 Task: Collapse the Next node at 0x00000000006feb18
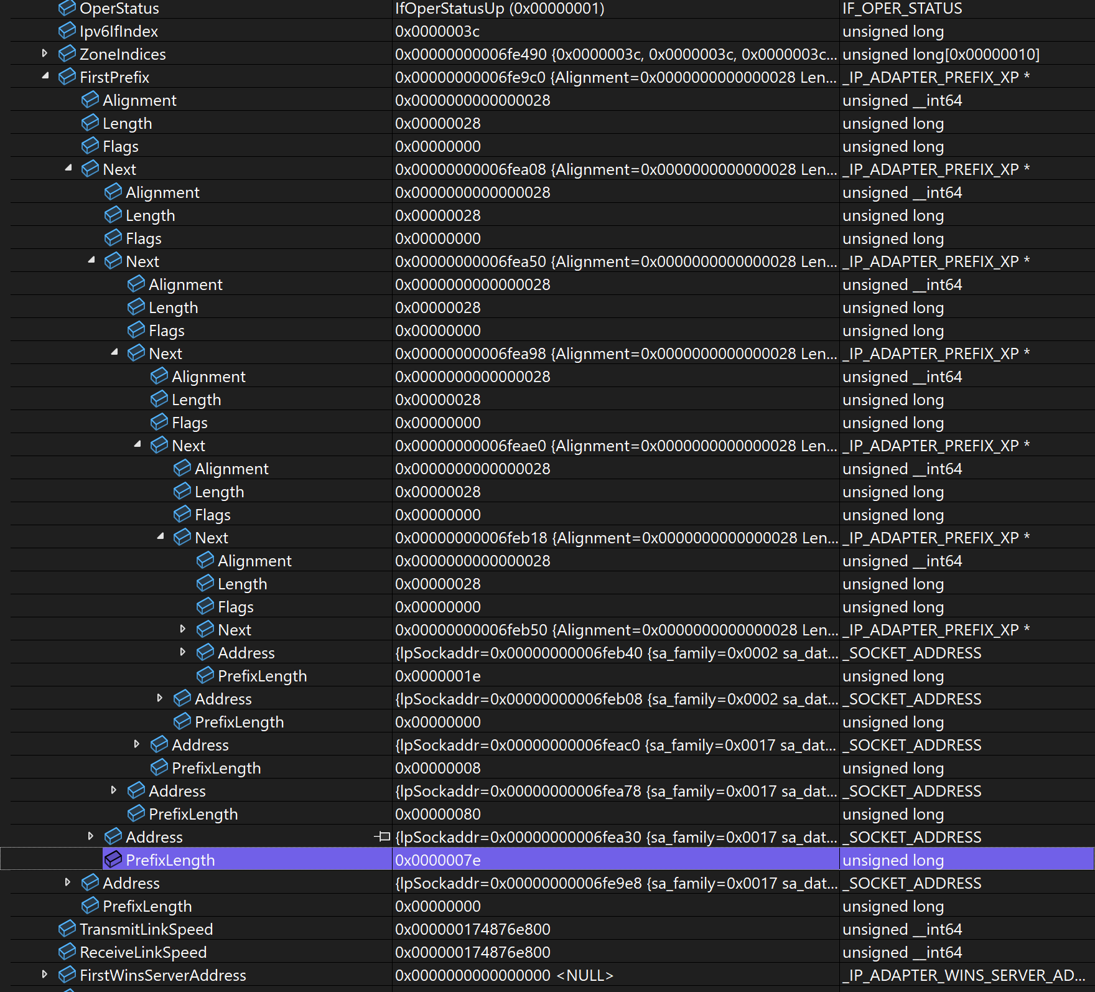(x=160, y=536)
